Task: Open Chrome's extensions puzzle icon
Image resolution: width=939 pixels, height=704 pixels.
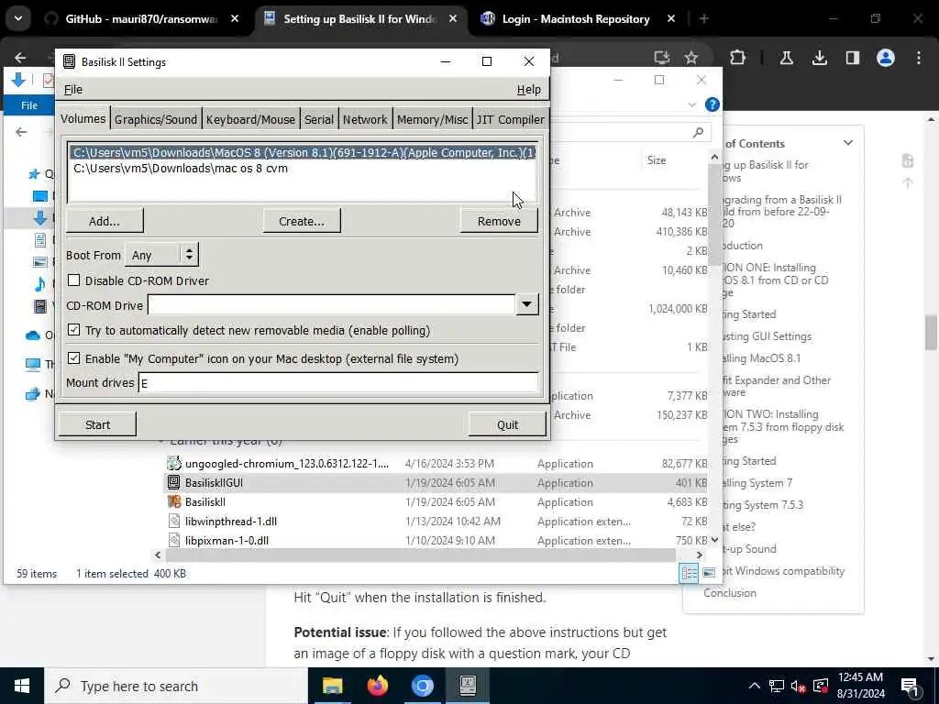Action: point(738,58)
